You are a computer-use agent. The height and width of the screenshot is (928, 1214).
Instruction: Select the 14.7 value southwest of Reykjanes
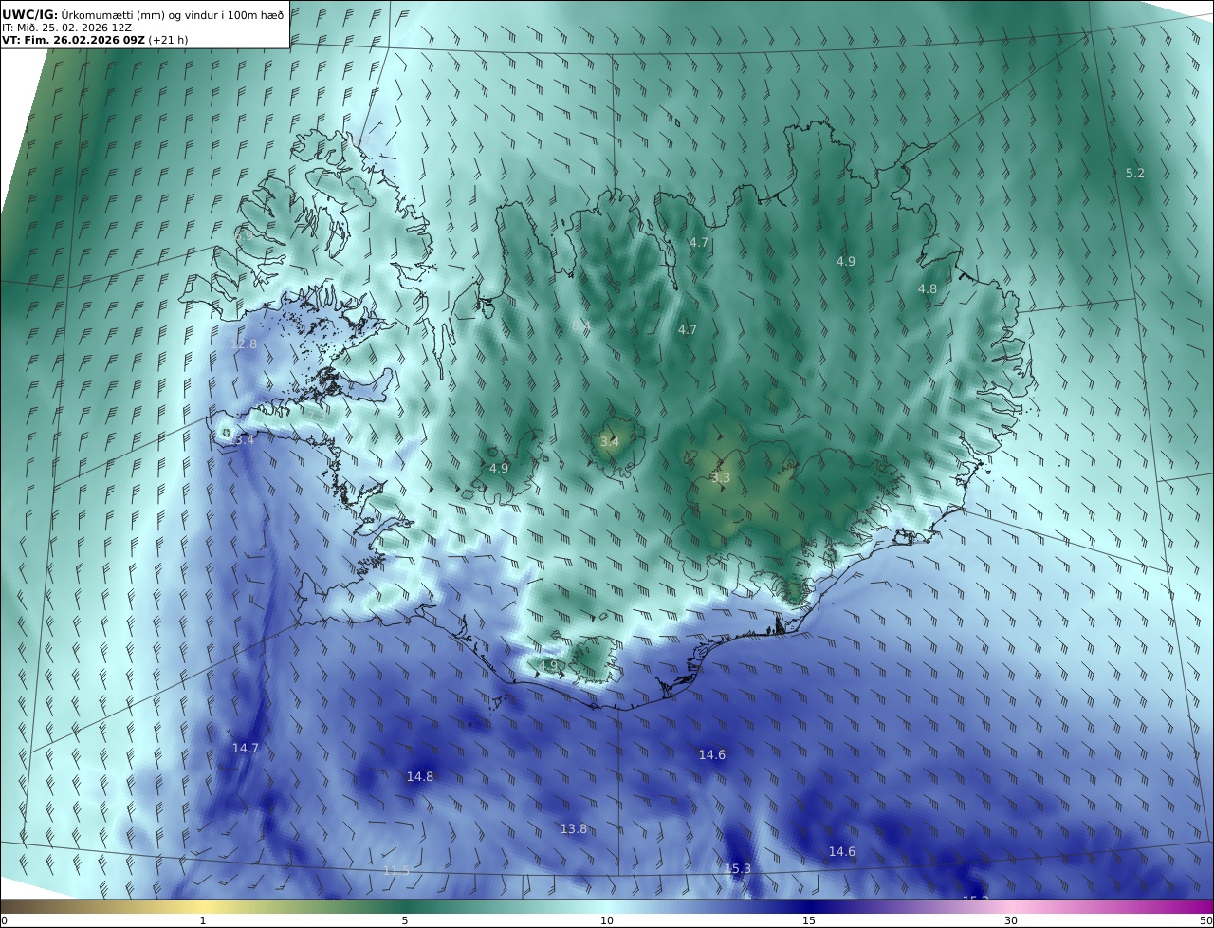click(x=245, y=749)
